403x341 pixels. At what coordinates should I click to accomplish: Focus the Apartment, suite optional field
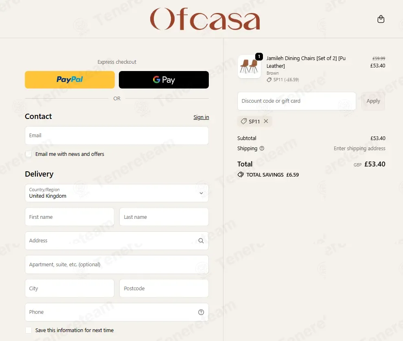117,264
